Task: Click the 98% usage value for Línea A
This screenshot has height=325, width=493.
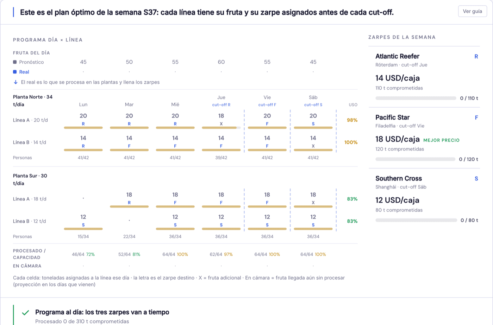Action: point(352,120)
